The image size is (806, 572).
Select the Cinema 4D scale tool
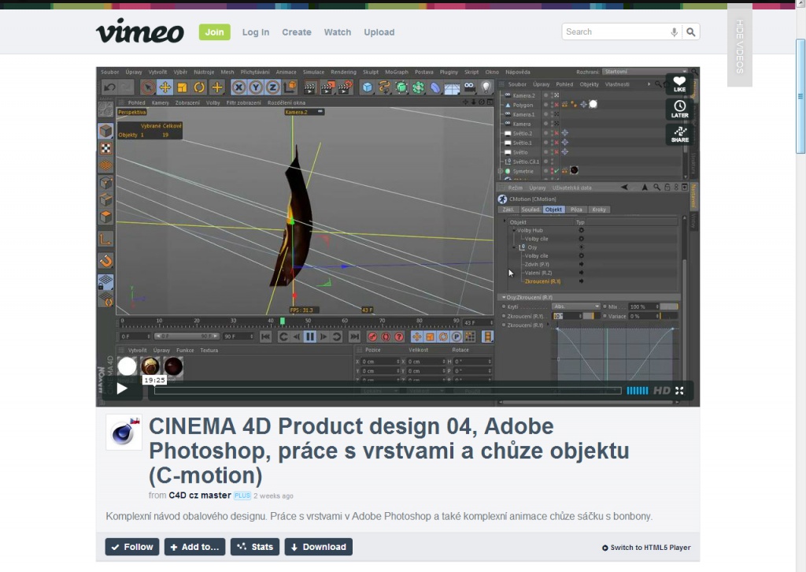[182, 87]
